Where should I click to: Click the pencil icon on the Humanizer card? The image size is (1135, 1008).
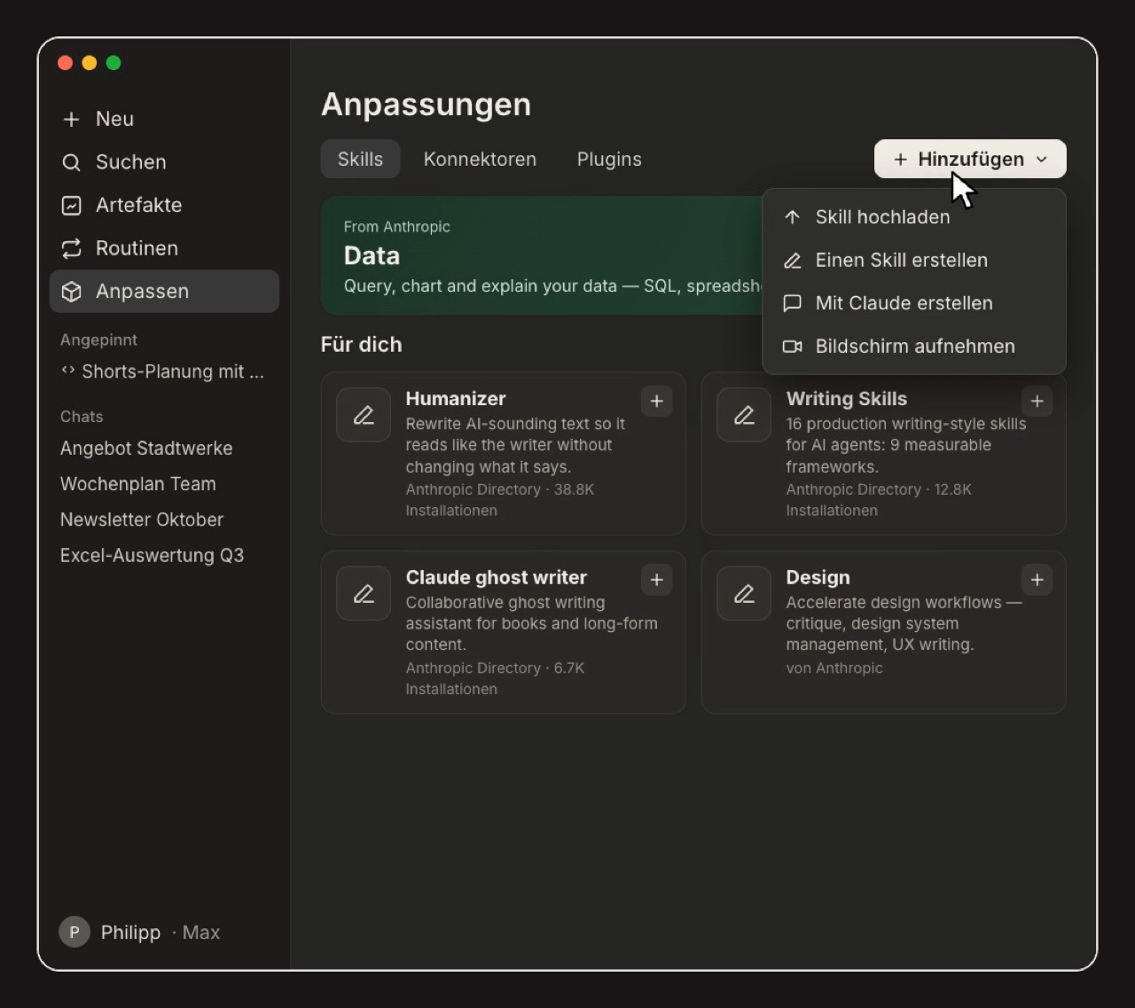(364, 415)
